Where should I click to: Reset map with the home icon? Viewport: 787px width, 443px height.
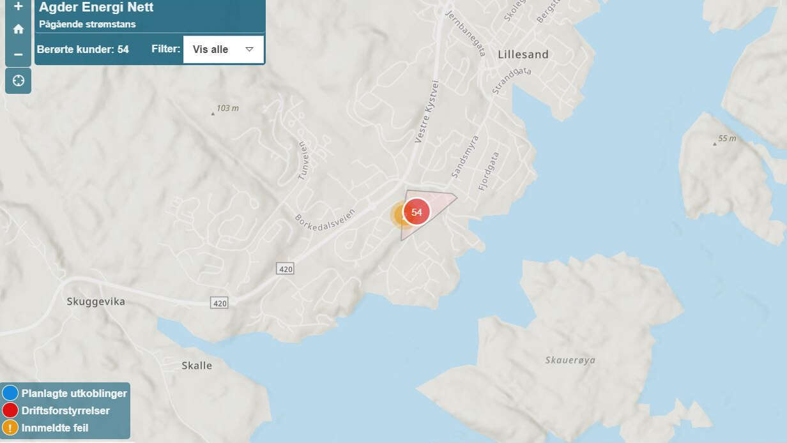pyautogui.click(x=18, y=29)
